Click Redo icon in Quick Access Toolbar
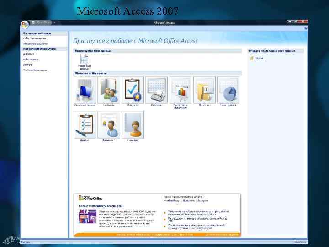 (45, 22)
